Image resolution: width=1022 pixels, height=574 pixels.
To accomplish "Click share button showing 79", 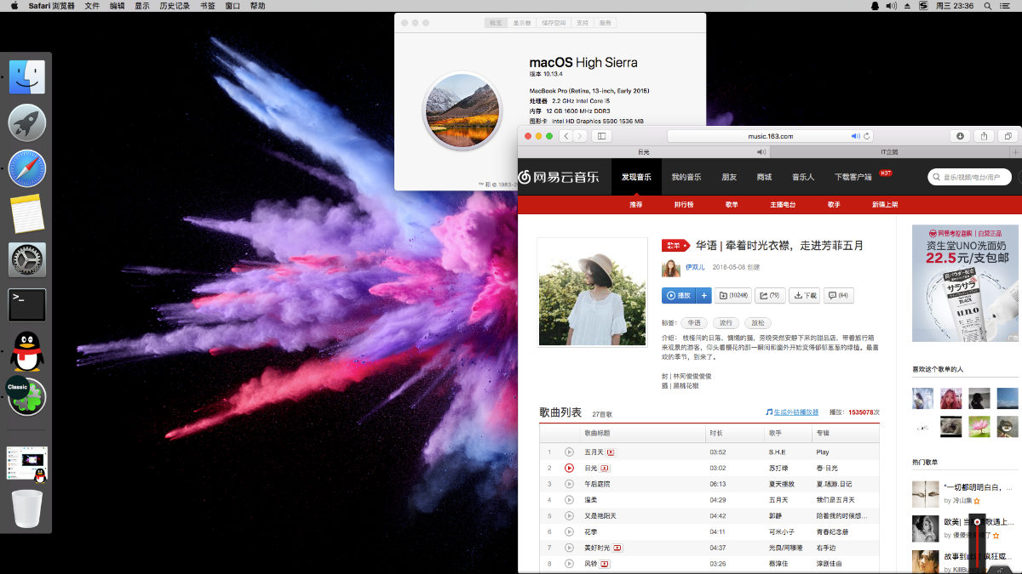I will tap(771, 295).
